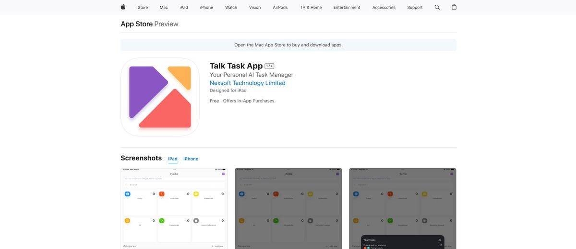
Task: Open the Entertainment navigation item
Action: click(x=347, y=7)
